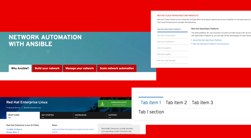Click the Download Latest green button
Screen dimensions: 251x138
[115, 103]
